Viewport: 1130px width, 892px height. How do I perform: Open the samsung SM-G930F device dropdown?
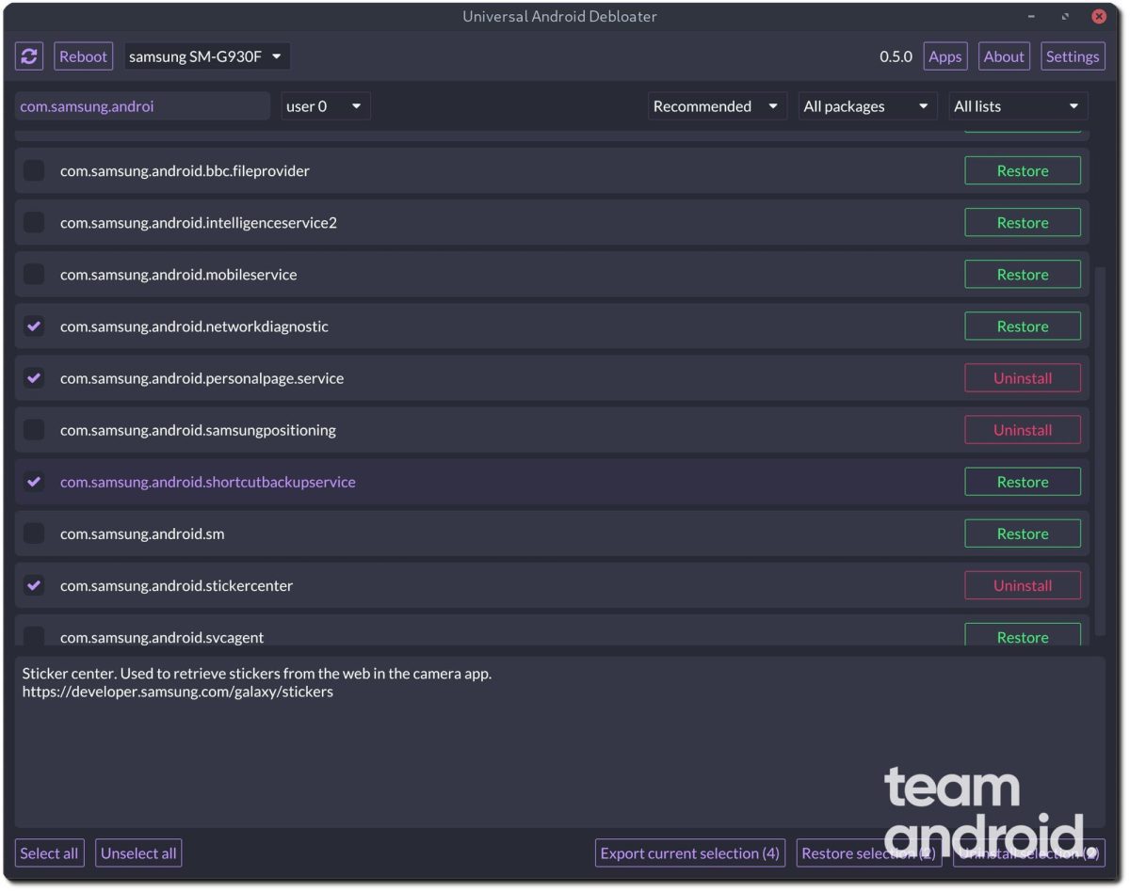point(207,56)
